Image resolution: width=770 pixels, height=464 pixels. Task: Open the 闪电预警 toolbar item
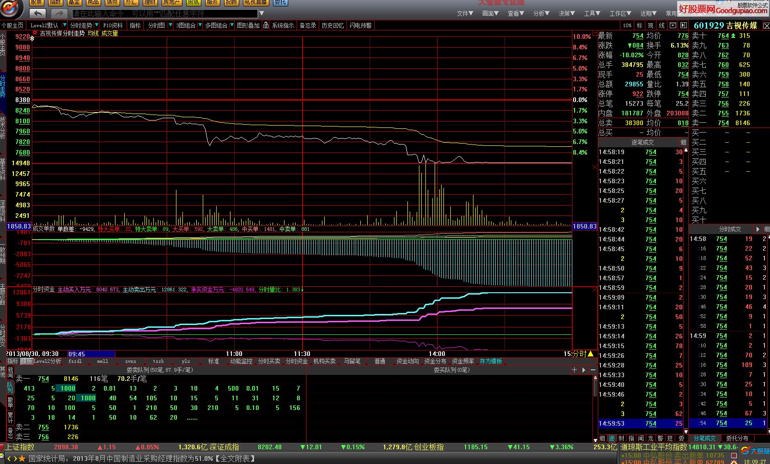(x=361, y=25)
